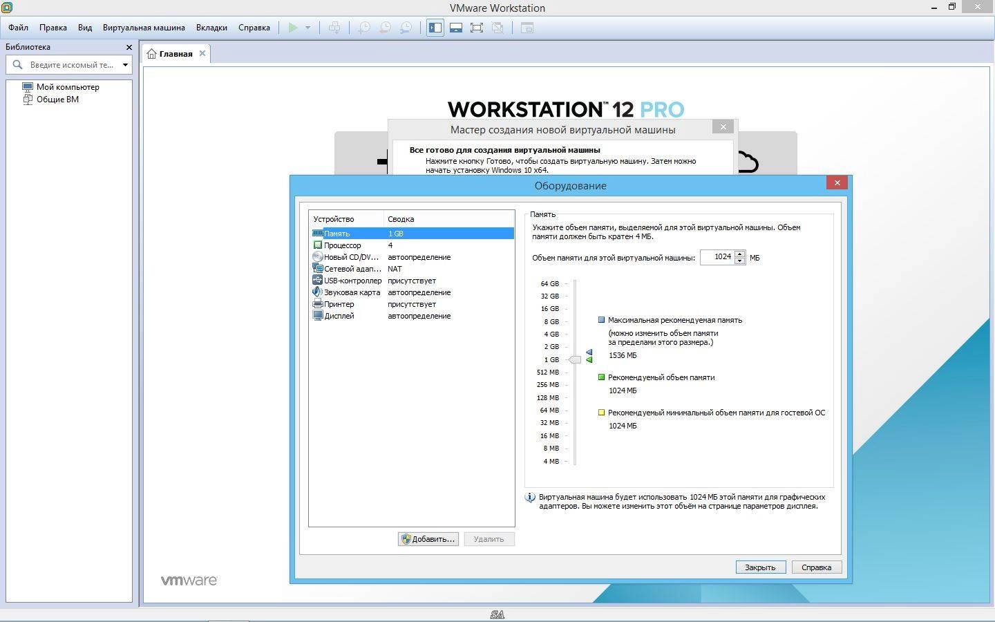Click the memory size input field

[x=717, y=257]
